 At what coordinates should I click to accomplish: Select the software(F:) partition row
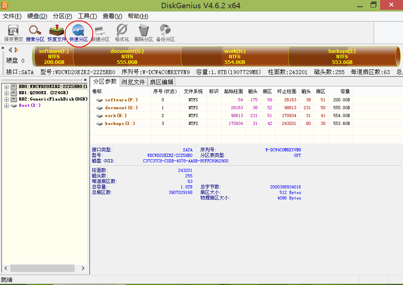coord(221,100)
